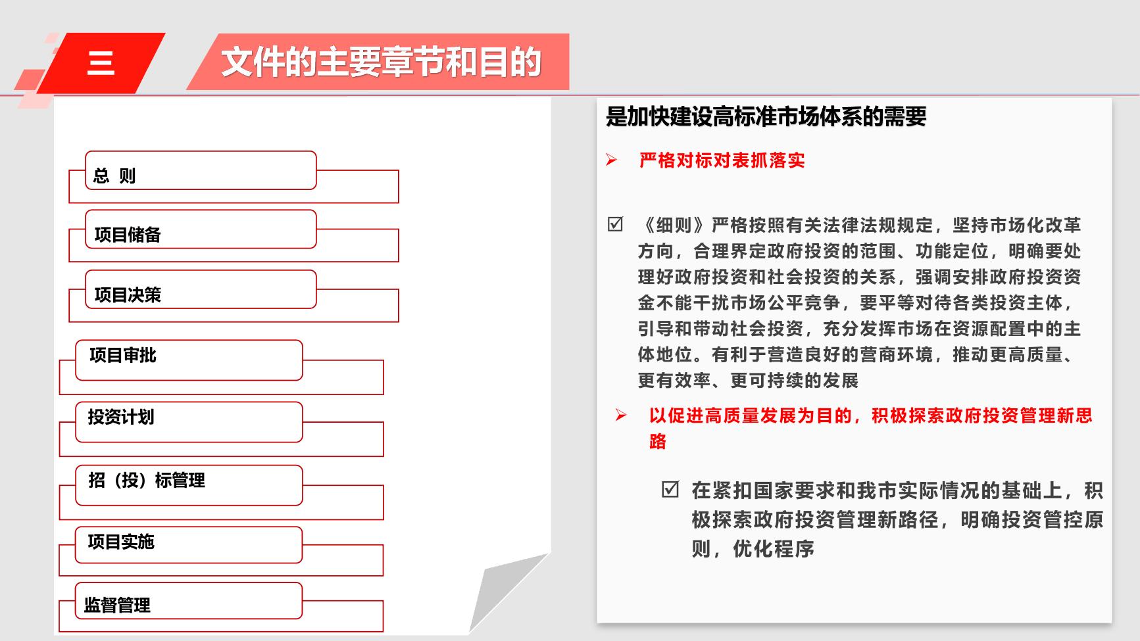The height and width of the screenshot is (641, 1140).
Task: Click the title 文件的主要章节和目的
Action: click(382, 62)
